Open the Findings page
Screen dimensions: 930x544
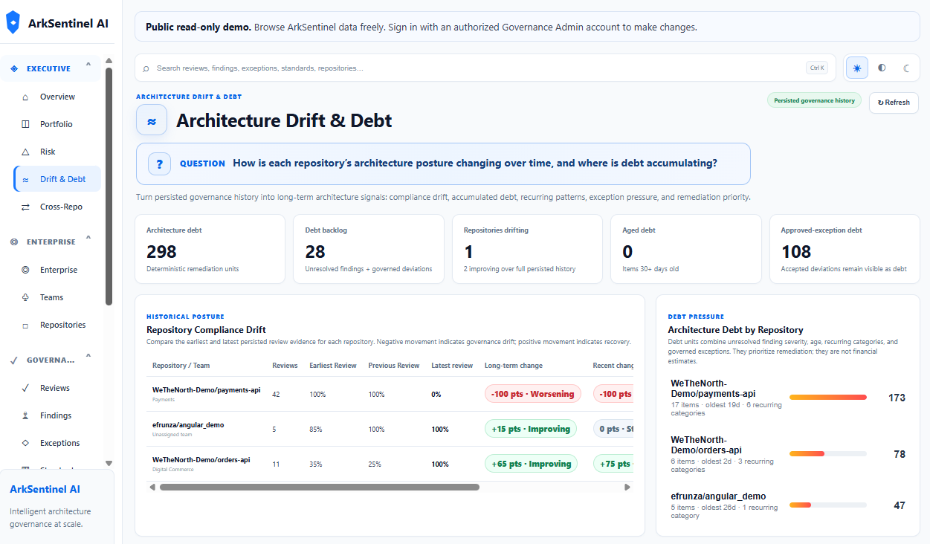[57, 415]
